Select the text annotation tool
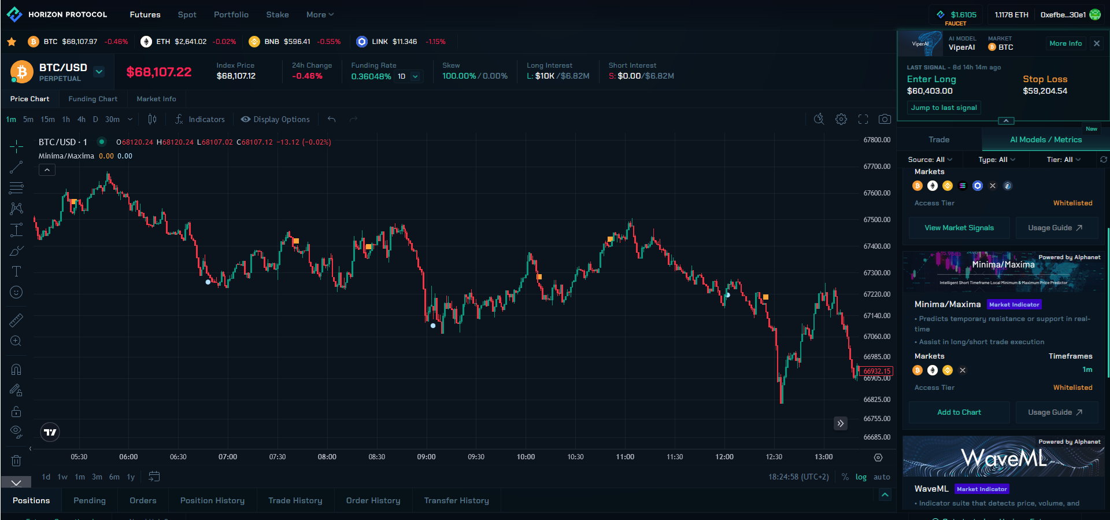1110x520 pixels. [x=16, y=271]
